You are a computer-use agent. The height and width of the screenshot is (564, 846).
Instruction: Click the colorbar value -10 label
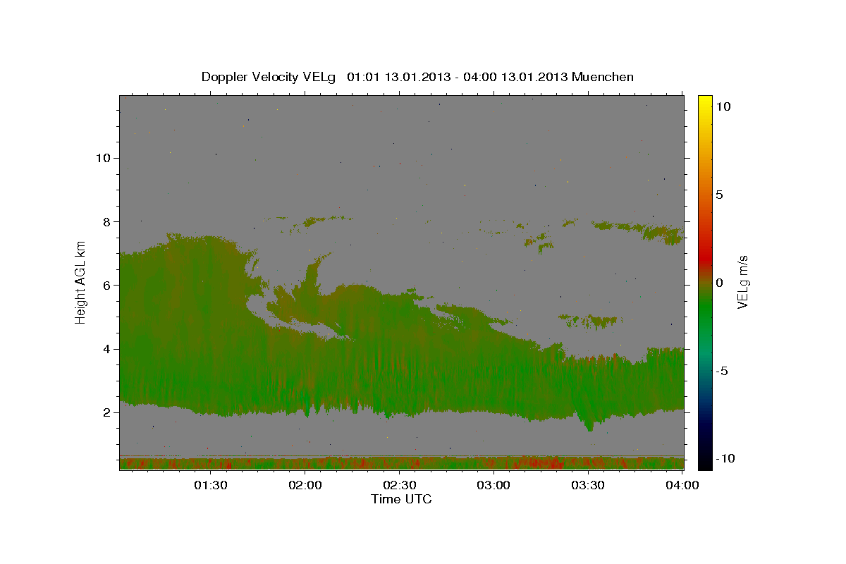(727, 458)
